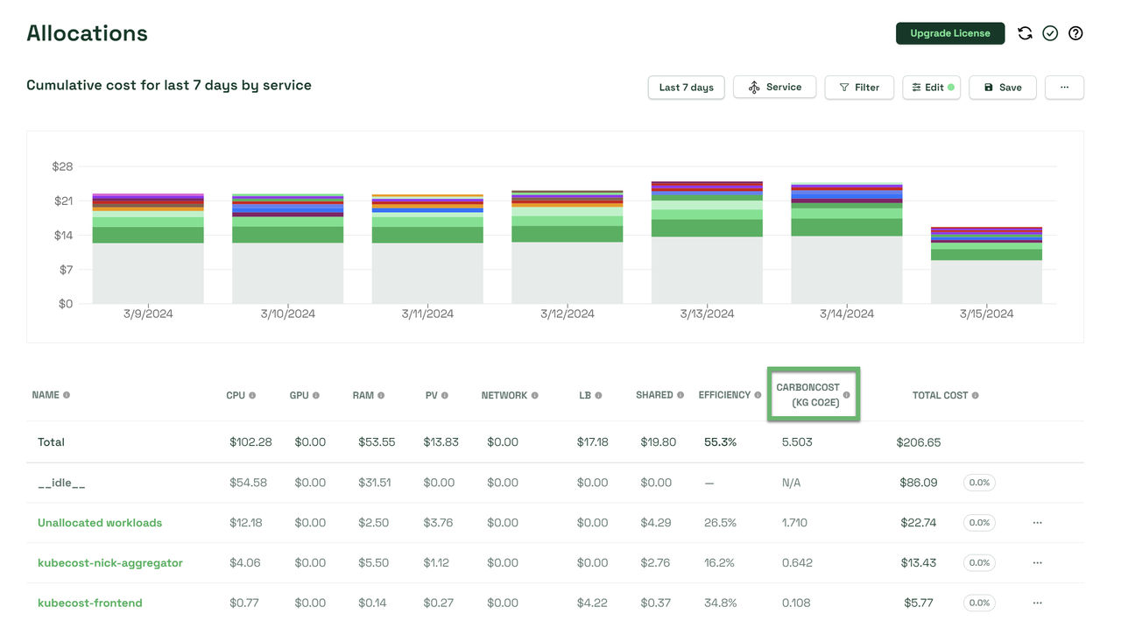Open the row actions menu for Unallocated workloads
Viewport: 1121px width, 621px height.
pos(1037,522)
